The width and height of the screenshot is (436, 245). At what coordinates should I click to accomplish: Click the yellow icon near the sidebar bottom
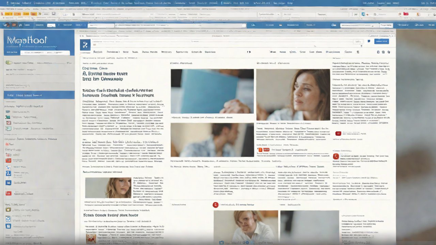point(9,210)
